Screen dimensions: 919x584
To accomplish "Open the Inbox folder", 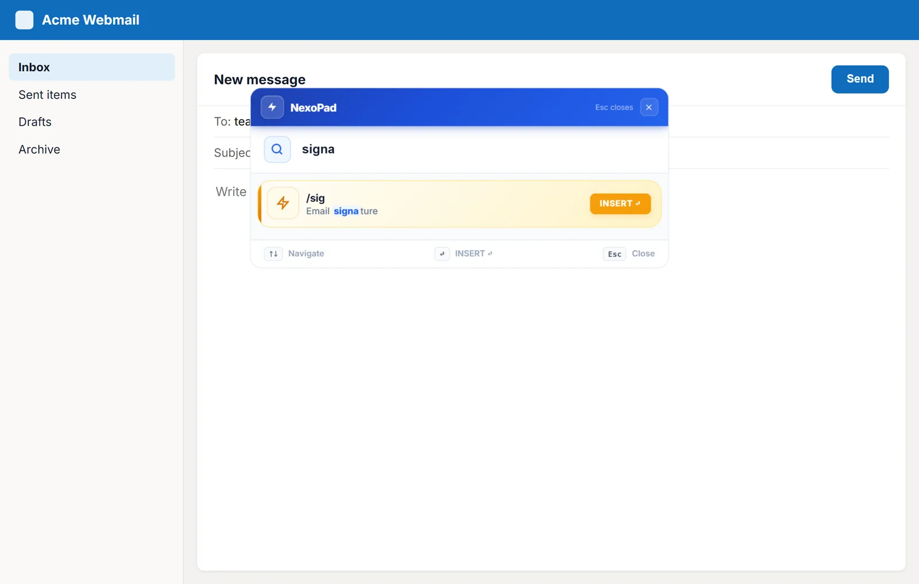I will pyautogui.click(x=92, y=67).
